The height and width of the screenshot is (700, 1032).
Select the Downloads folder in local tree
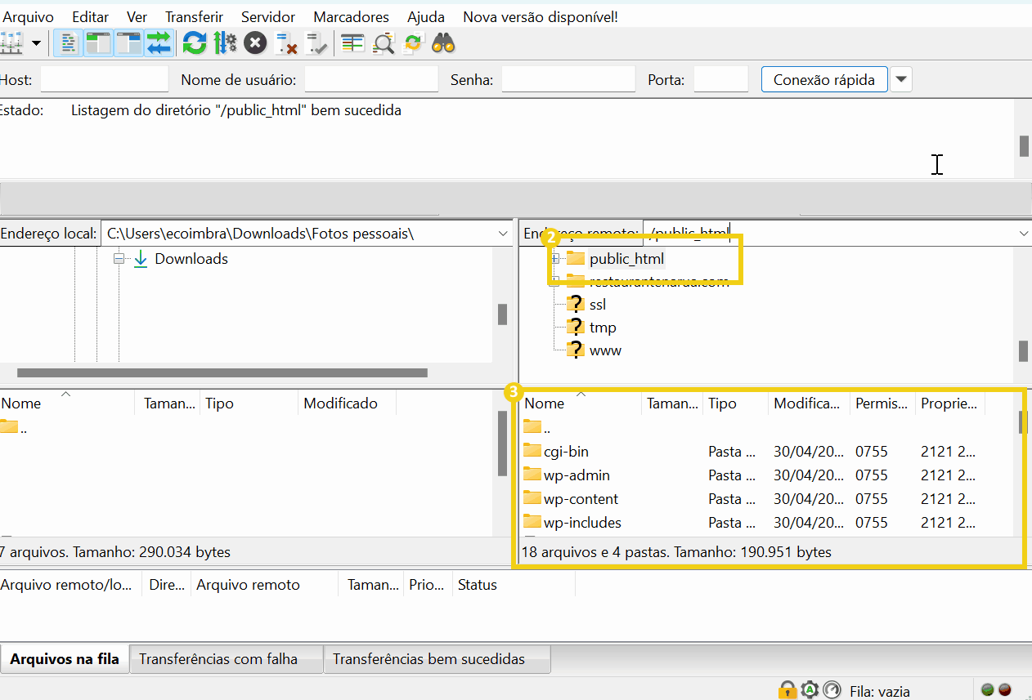click(191, 259)
